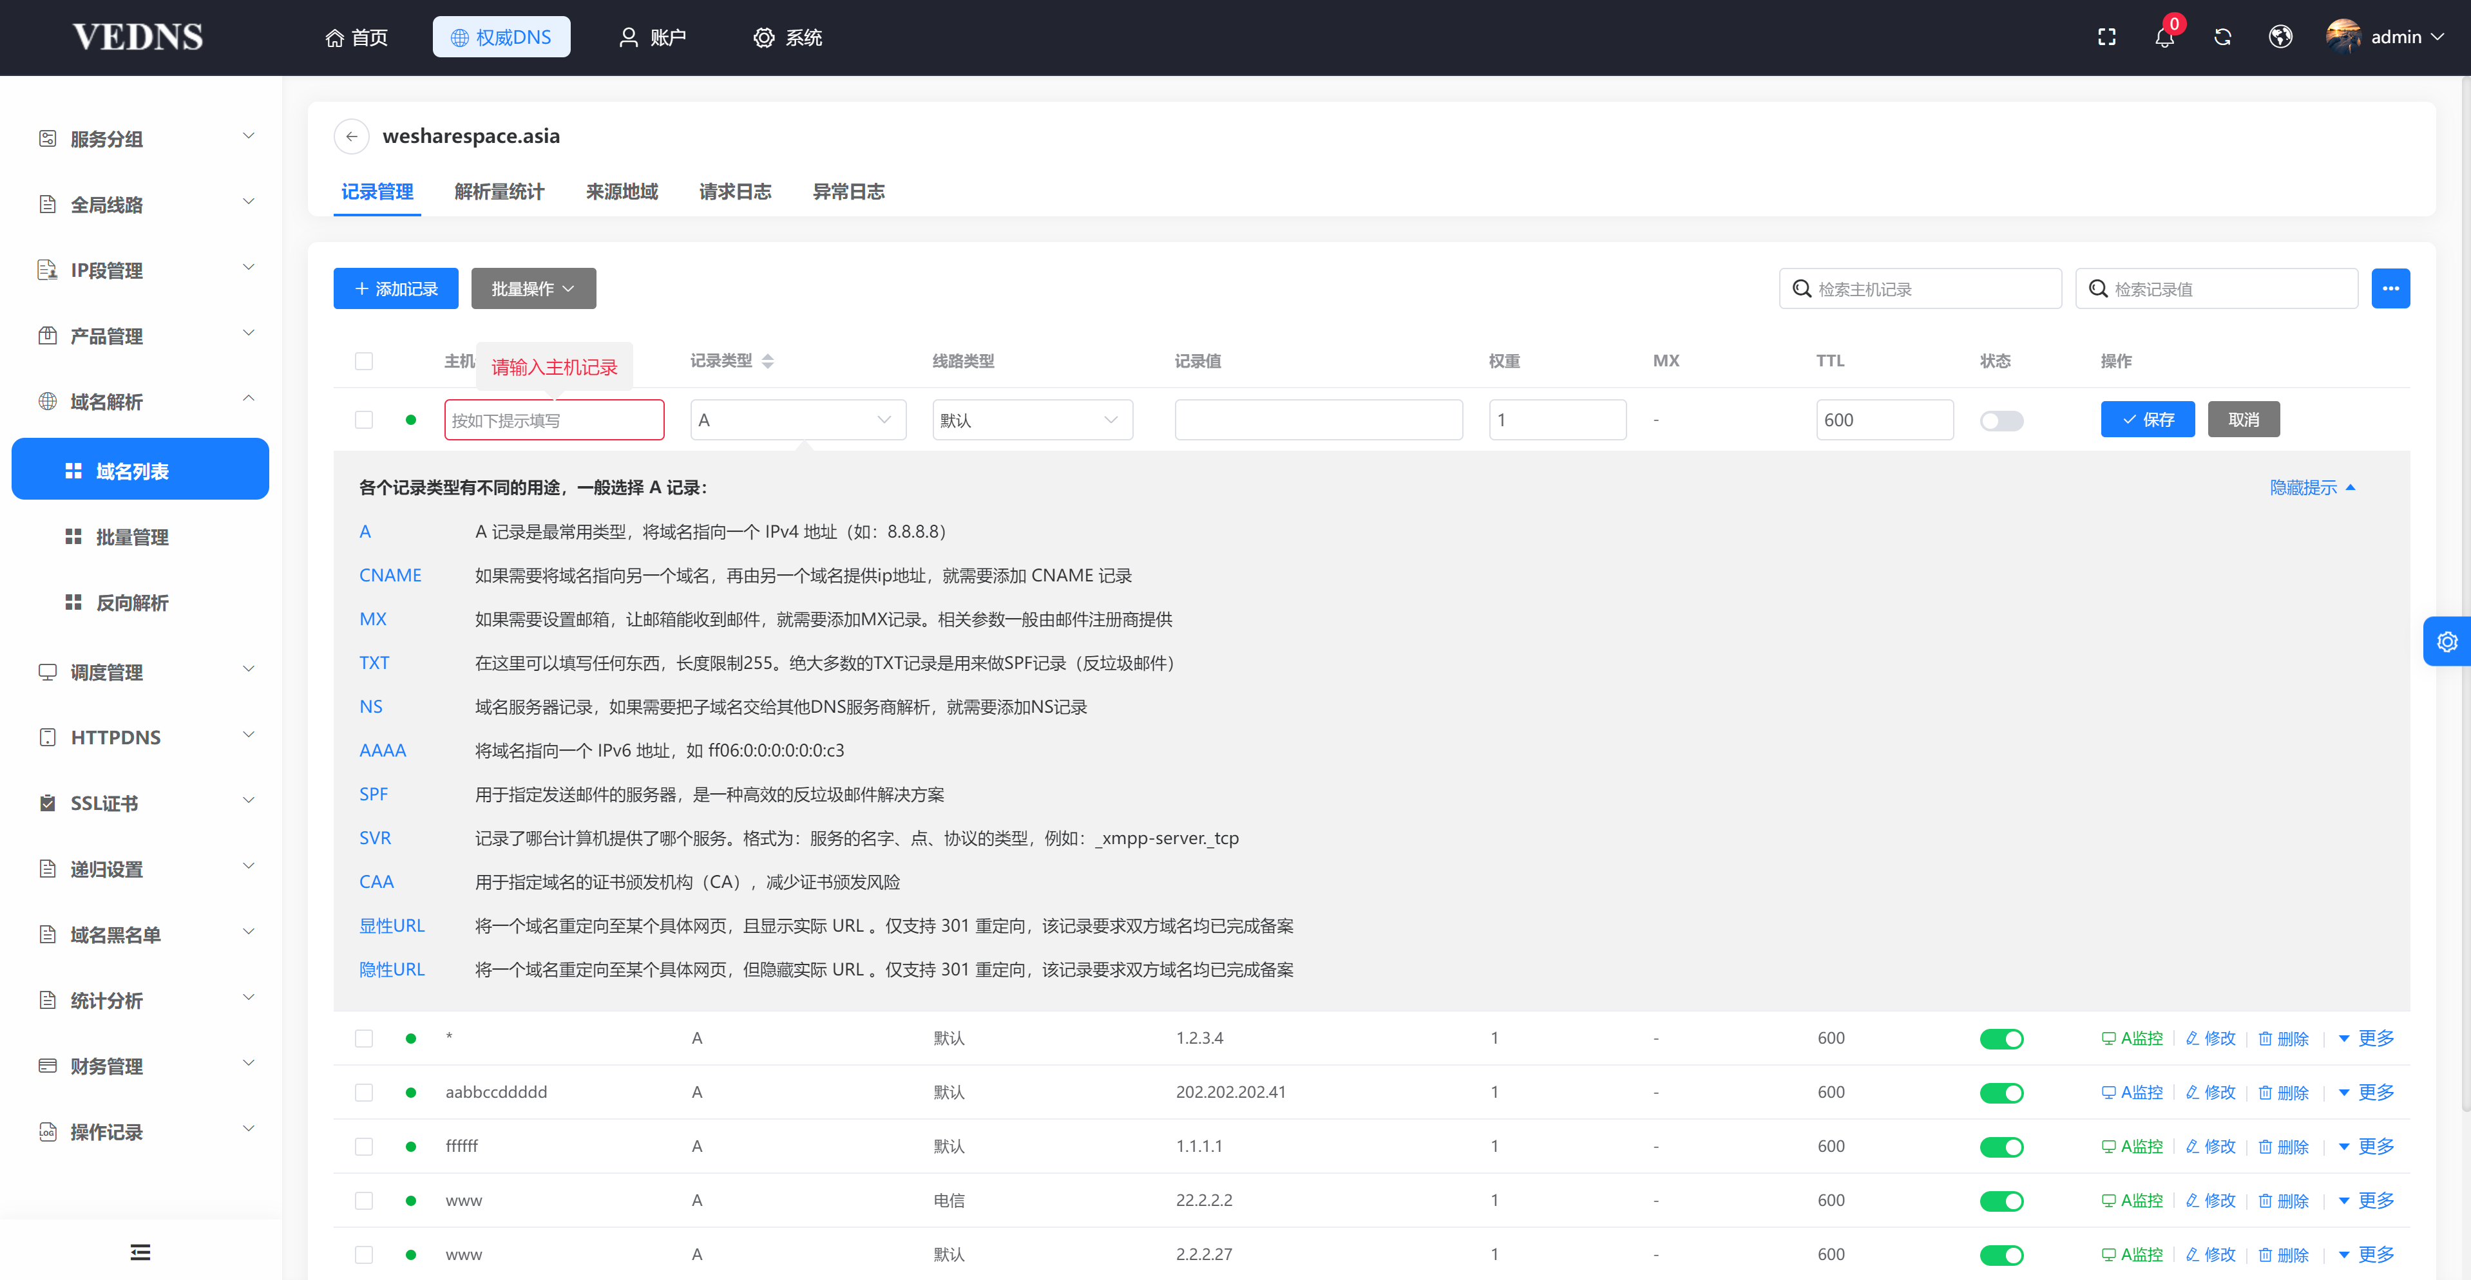2471x1280 pixels.
Task: Disable the aabbccddddd record status switch
Action: pos(2001,1093)
